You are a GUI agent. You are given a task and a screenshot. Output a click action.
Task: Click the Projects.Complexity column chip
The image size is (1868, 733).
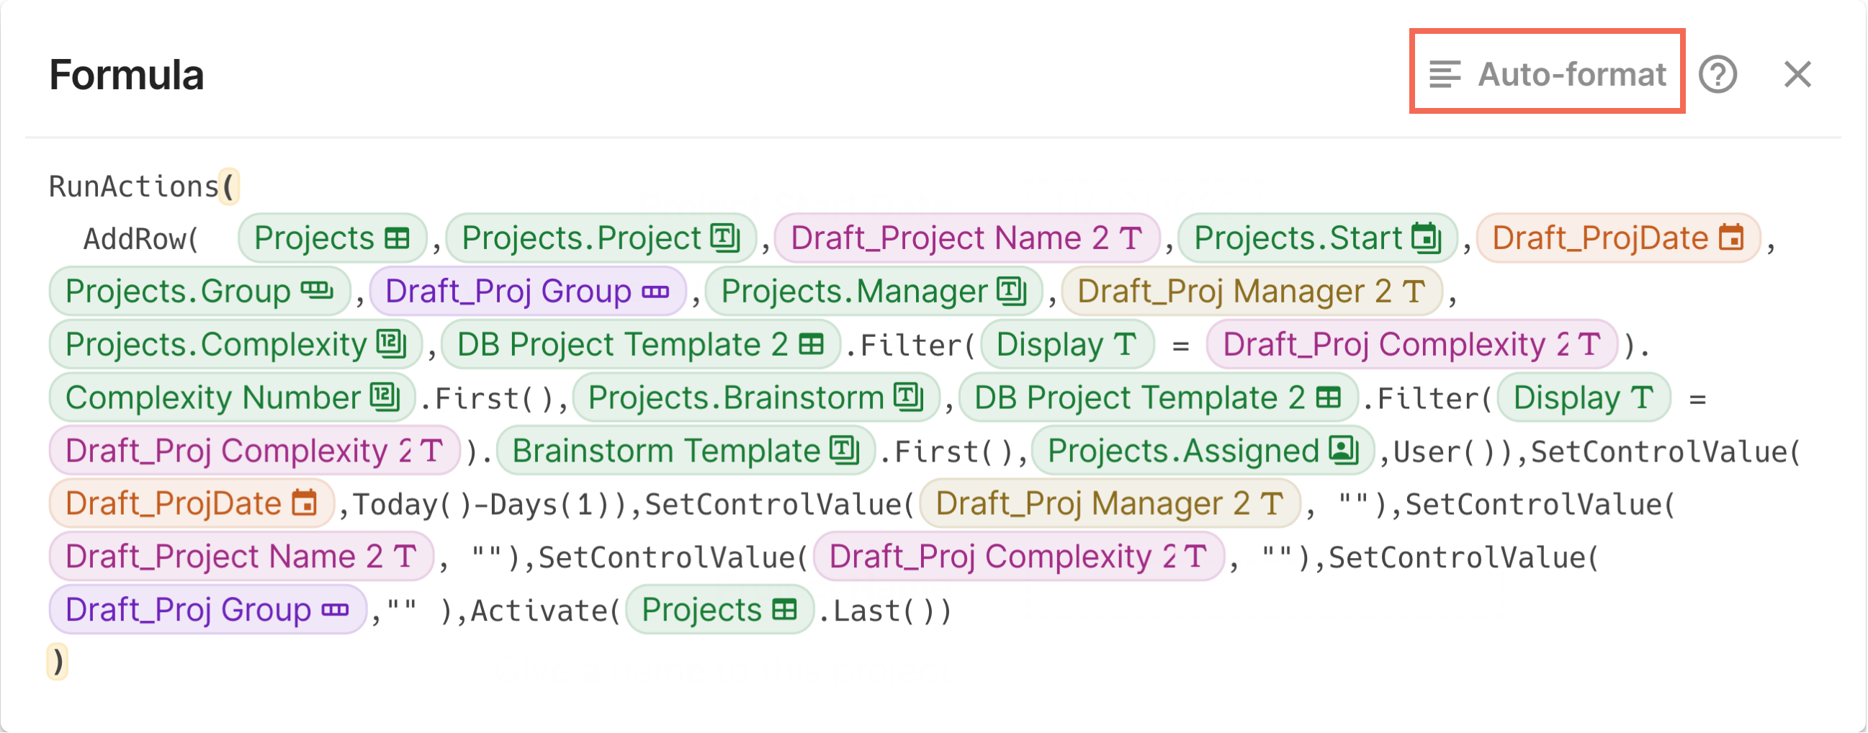tap(234, 344)
